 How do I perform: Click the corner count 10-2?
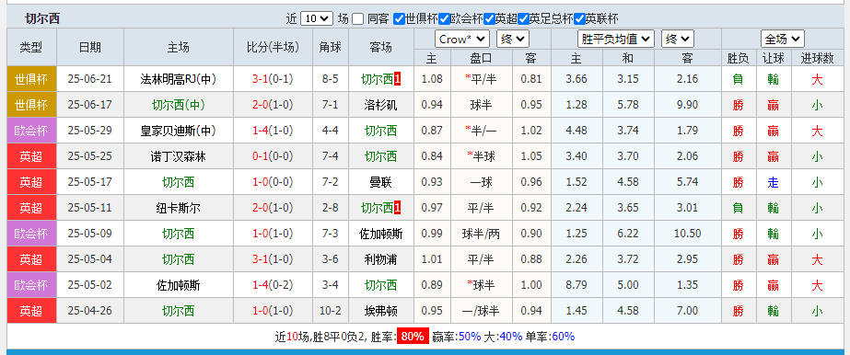(330, 311)
